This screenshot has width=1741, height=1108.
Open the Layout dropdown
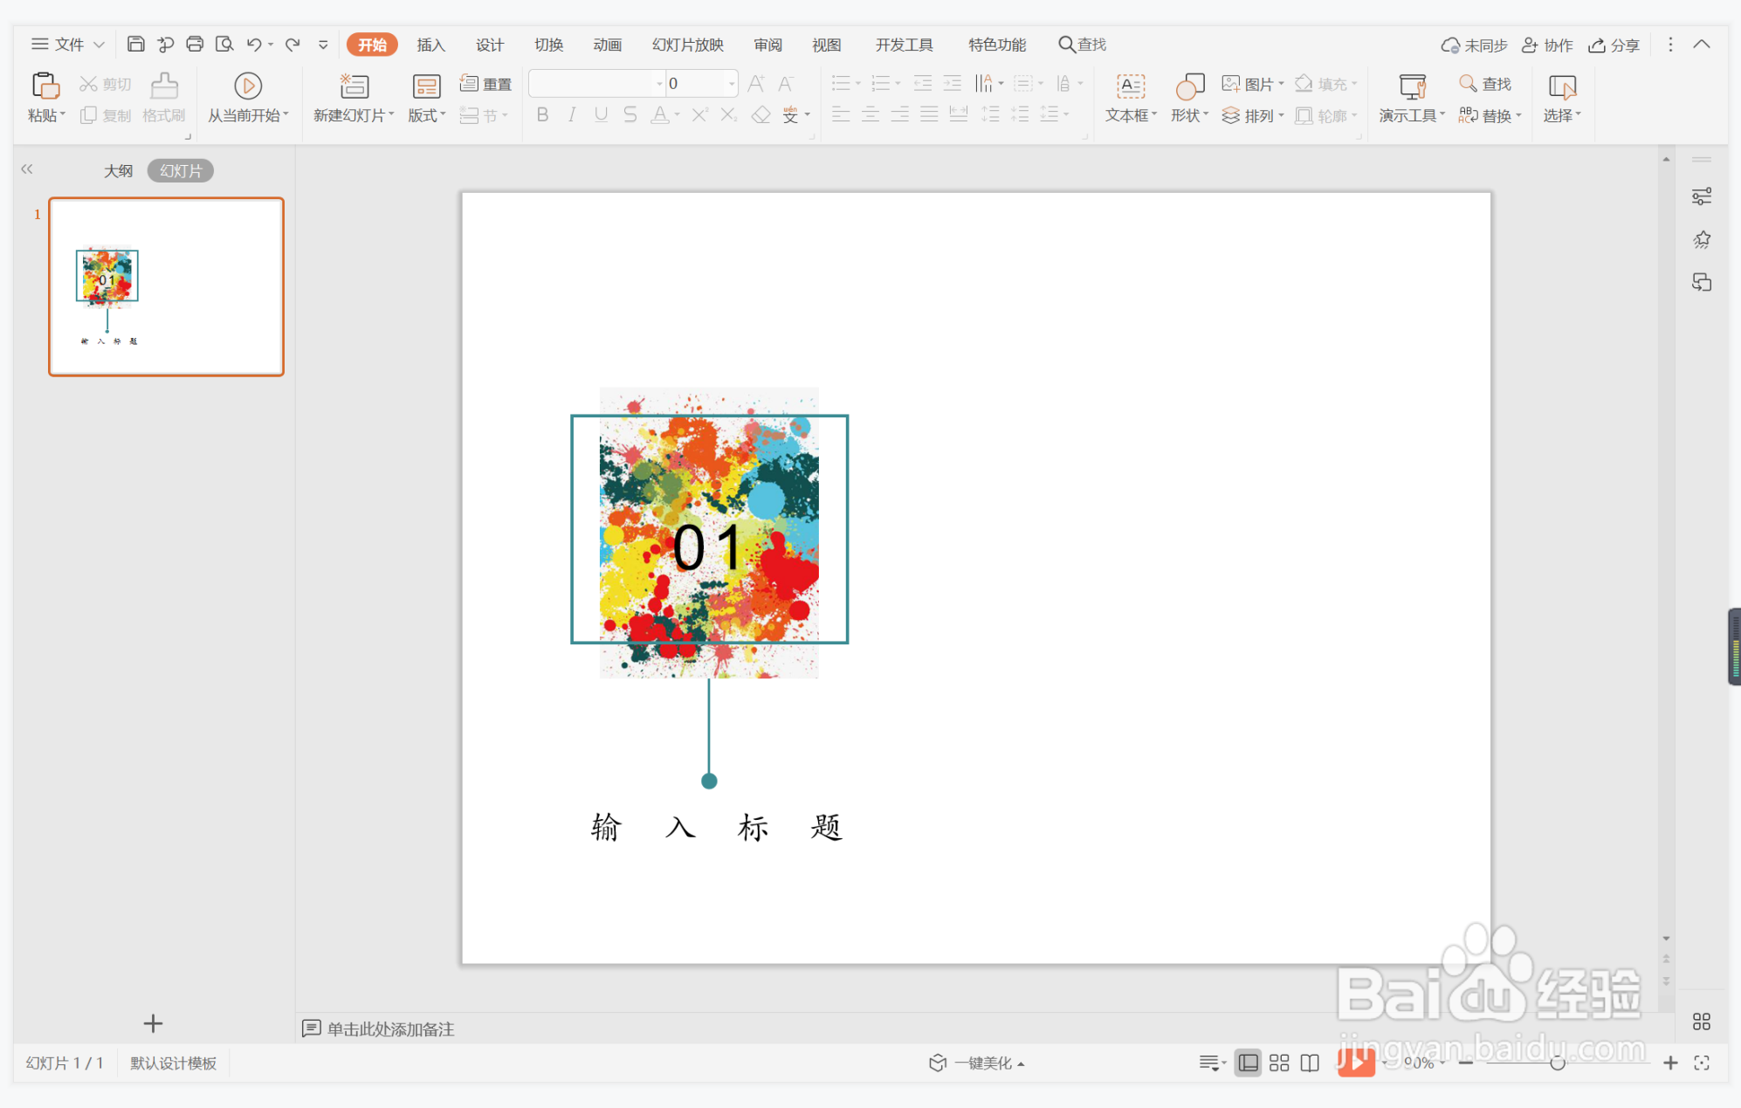(x=426, y=115)
